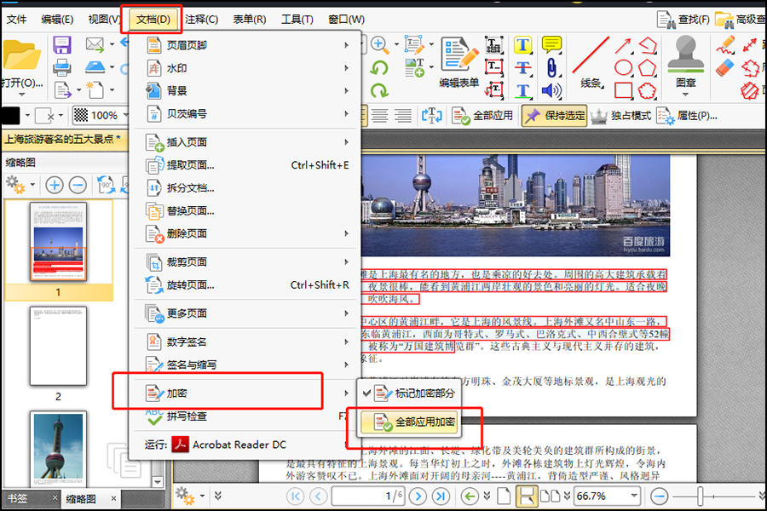The image size is (767, 511).
Task: Click the 查找(F) find button
Action: 683,20
